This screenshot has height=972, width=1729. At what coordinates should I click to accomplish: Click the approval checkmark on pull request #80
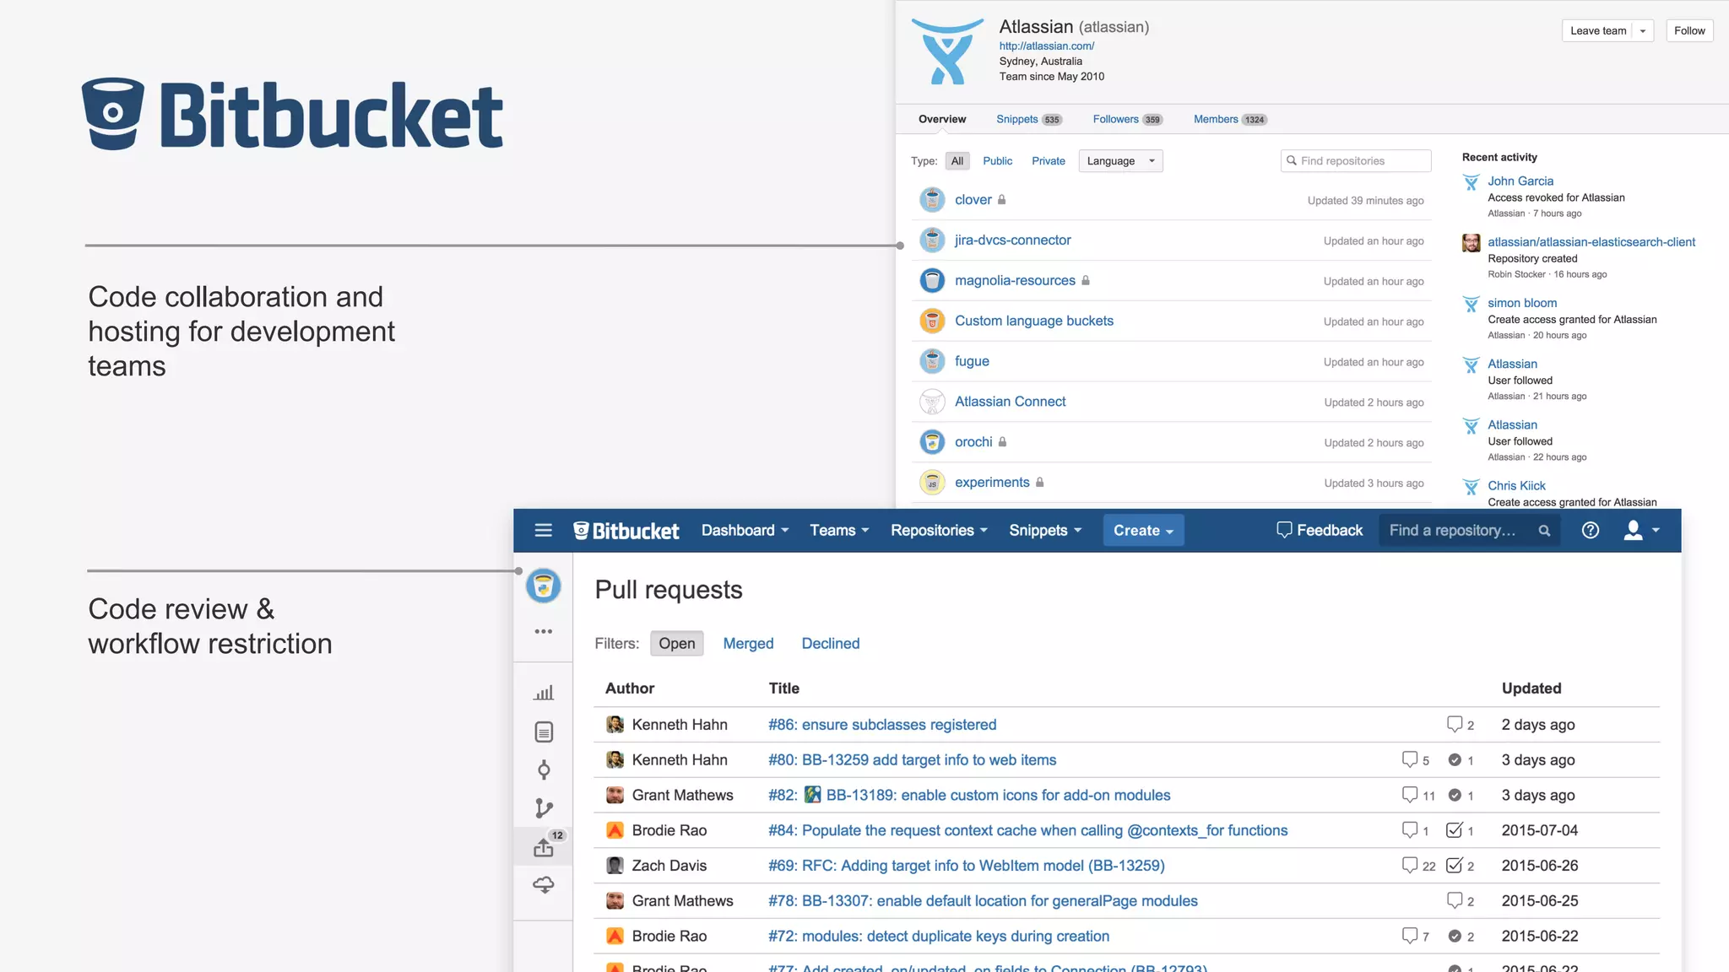tap(1455, 759)
